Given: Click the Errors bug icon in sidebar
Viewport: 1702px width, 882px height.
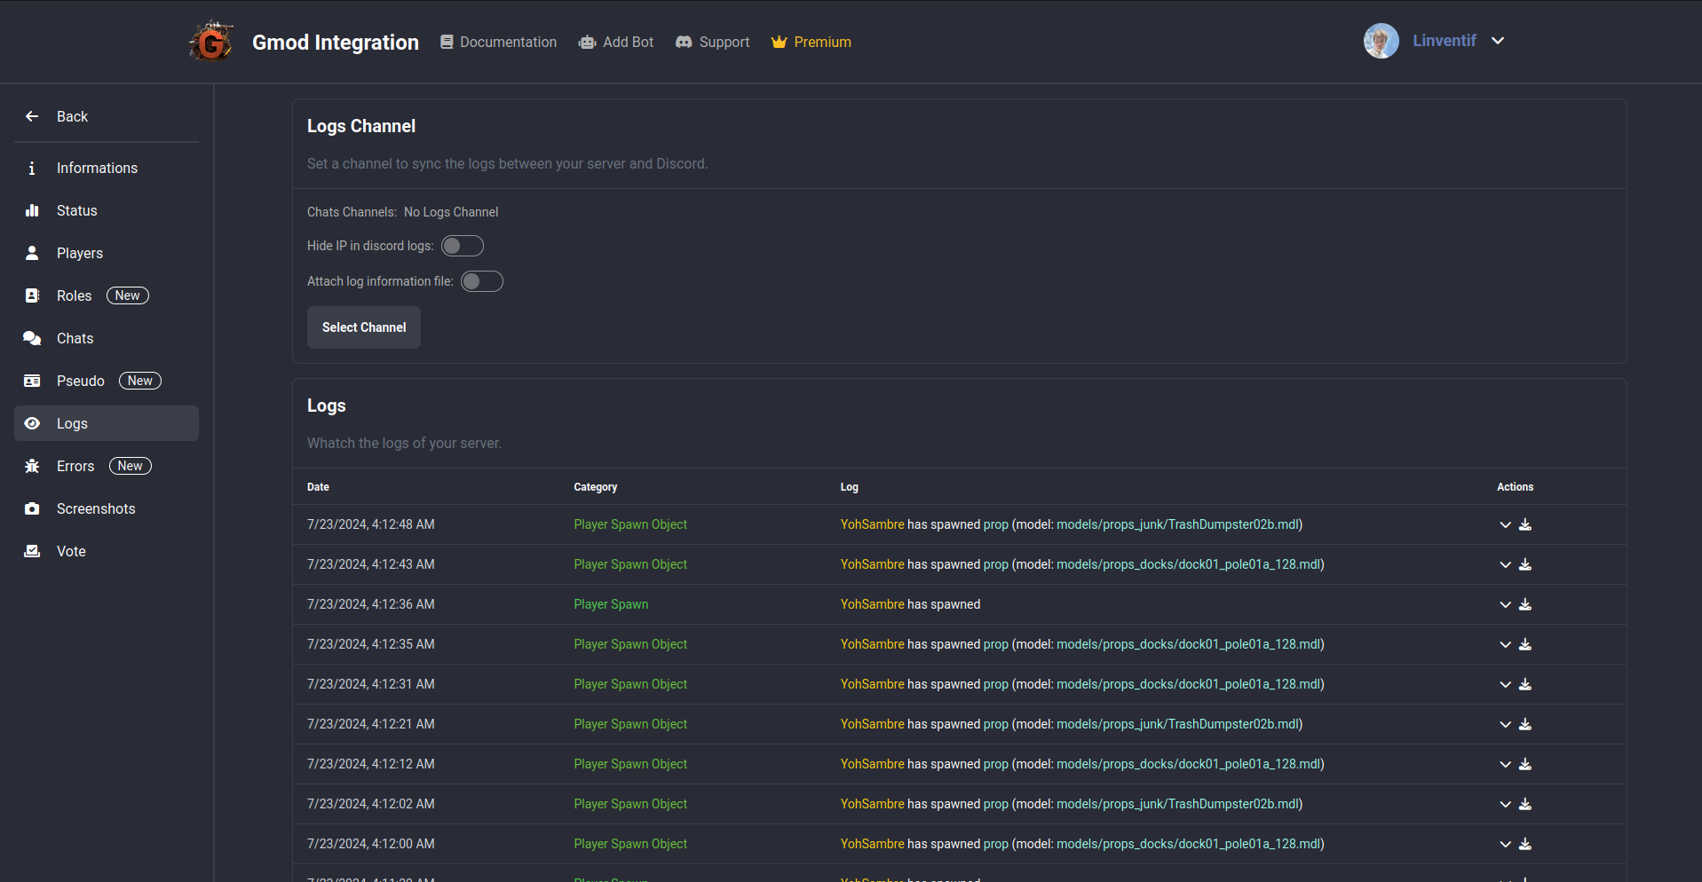Looking at the screenshot, I should pyautogui.click(x=32, y=466).
